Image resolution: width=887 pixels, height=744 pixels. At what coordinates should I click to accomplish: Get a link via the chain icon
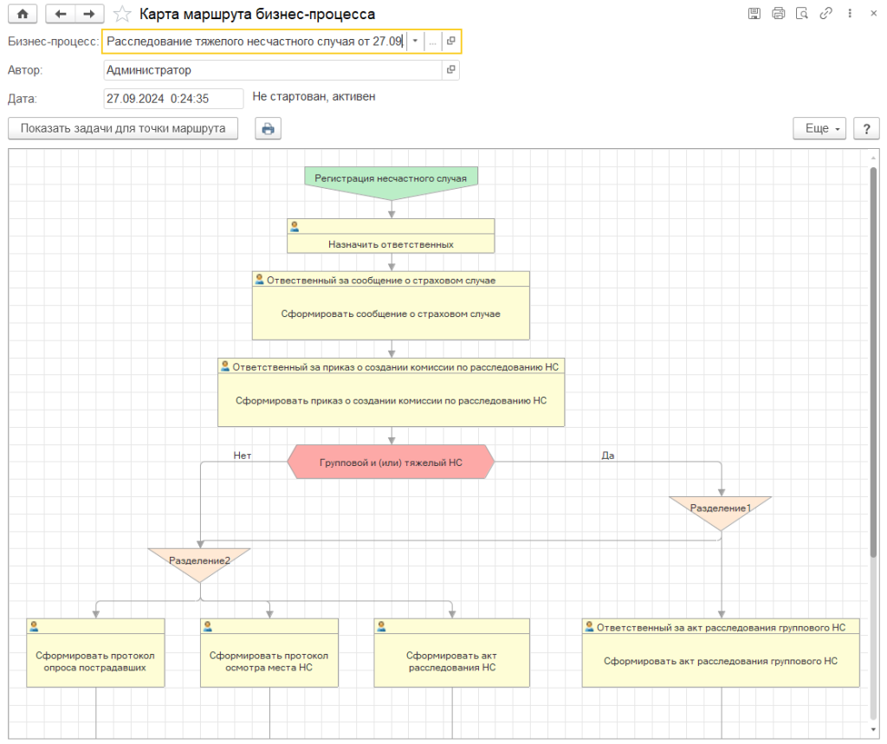tap(825, 14)
